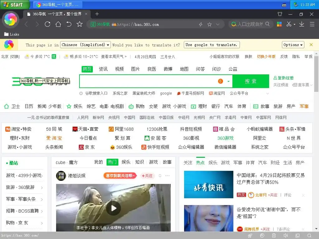Open the colorful extensions grid icon
Screen dimensions: 319x239
[279, 24]
